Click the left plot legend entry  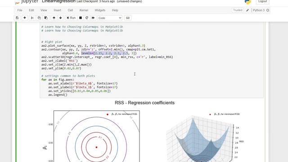pos(122,114)
